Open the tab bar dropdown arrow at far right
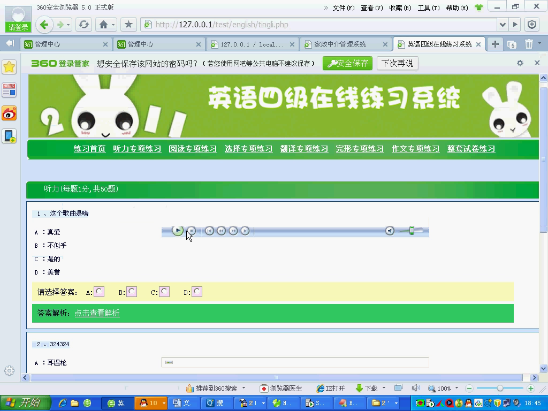The image size is (548, 411). tap(540, 43)
